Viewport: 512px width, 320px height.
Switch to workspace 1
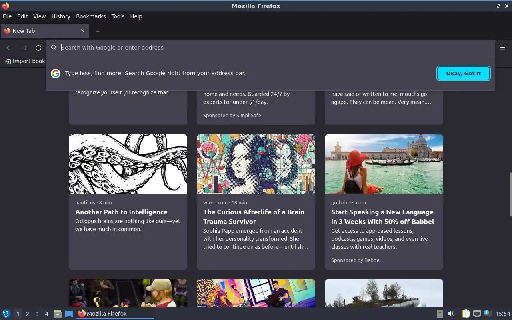(18, 314)
